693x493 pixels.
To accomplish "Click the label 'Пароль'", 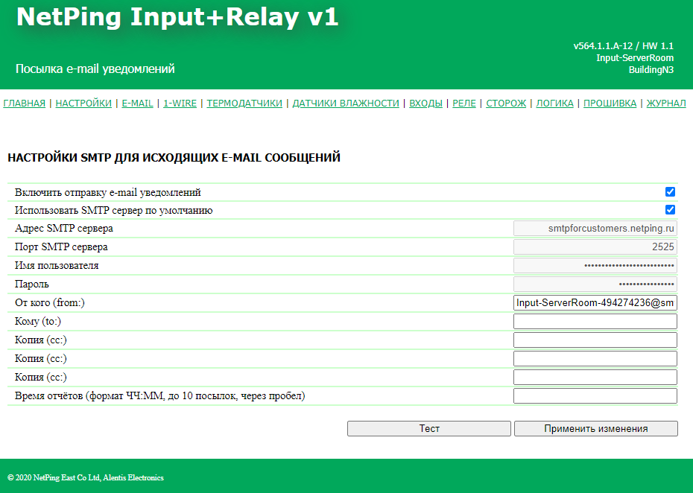I will coord(32,284).
